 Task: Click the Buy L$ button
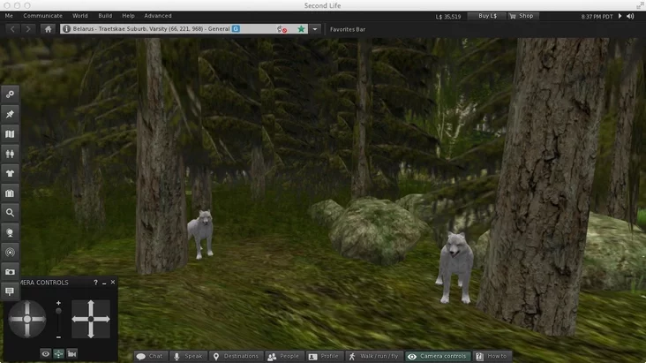(x=487, y=16)
